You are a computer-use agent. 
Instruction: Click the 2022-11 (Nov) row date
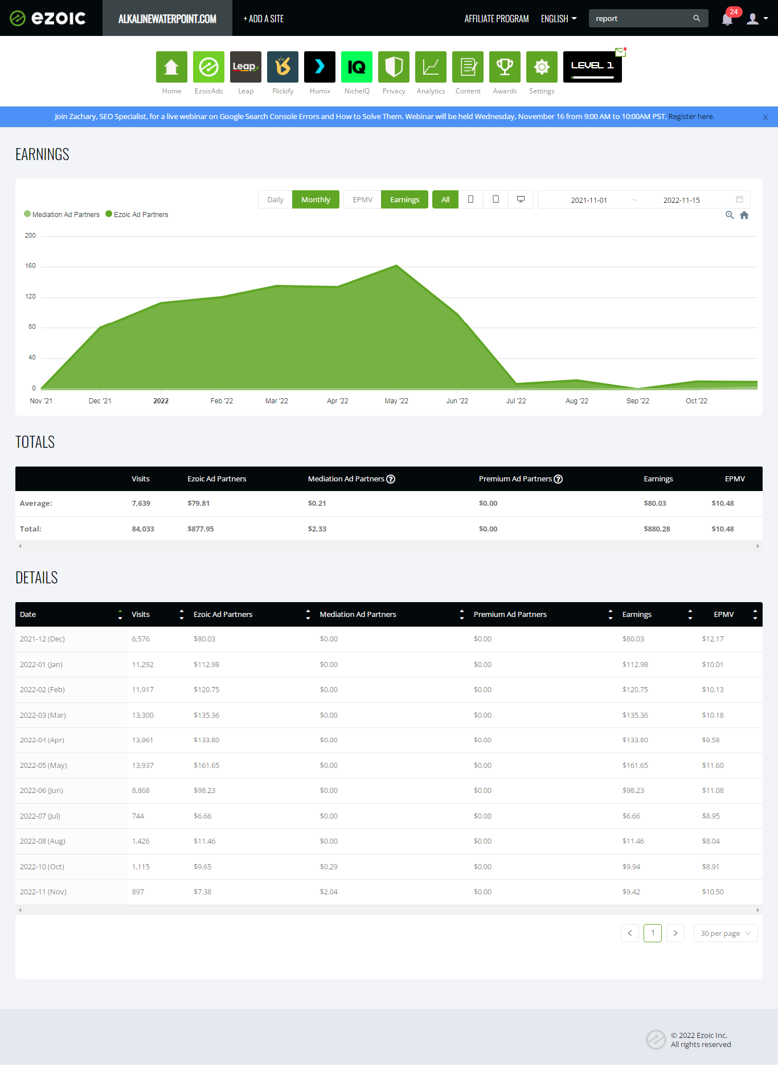pos(43,892)
